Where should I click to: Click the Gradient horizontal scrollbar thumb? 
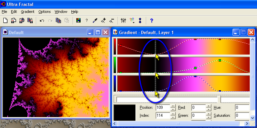coord(178,123)
